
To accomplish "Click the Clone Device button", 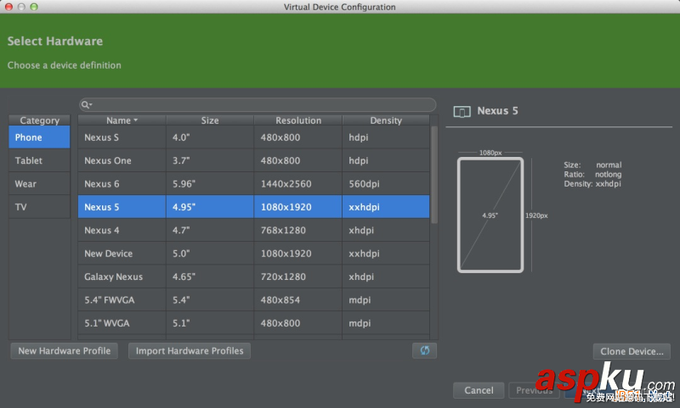I will [632, 351].
